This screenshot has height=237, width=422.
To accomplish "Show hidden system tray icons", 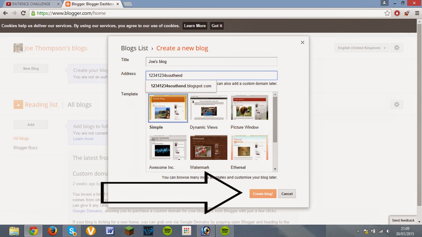I will tap(358, 231).
